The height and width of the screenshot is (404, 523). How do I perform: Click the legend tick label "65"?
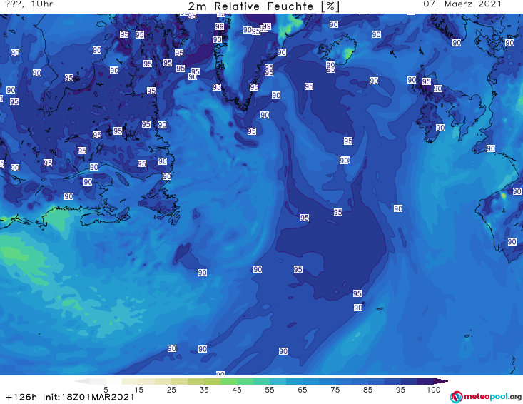pos(303,390)
